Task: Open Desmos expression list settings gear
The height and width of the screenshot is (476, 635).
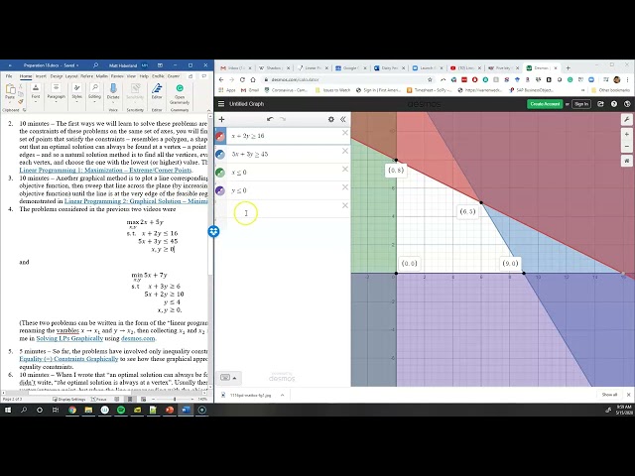Action: [330, 119]
